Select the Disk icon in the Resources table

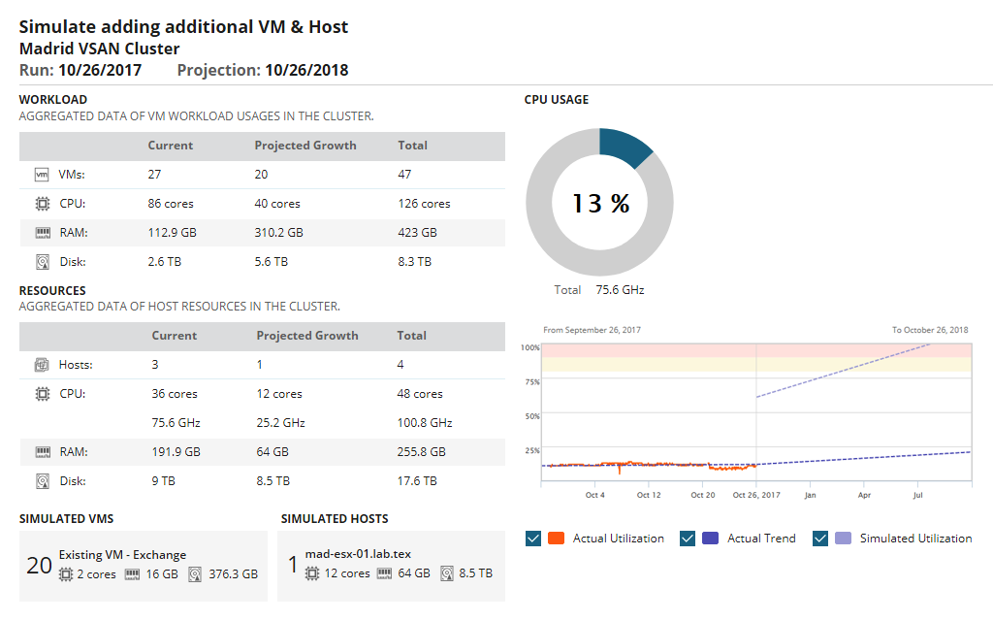[41, 480]
